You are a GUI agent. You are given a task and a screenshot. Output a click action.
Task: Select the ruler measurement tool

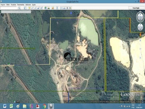(x=57, y=8)
